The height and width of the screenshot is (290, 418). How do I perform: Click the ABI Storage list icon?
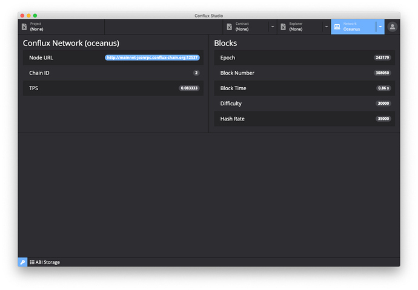32,262
